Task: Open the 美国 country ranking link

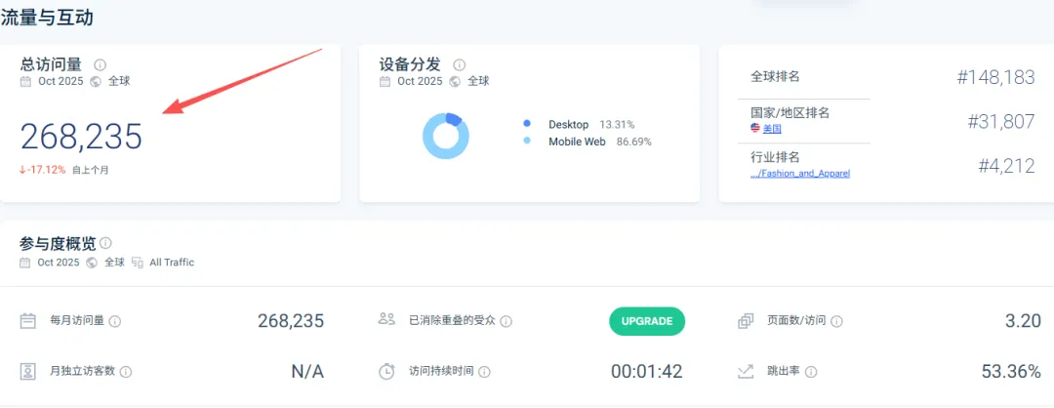Action: tap(771, 128)
